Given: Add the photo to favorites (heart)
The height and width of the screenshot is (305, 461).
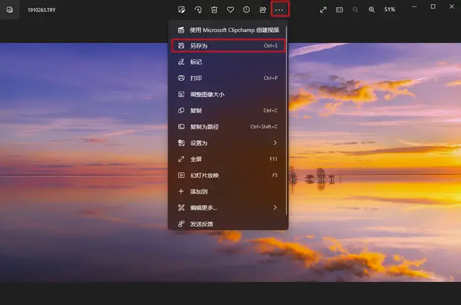Looking at the screenshot, I should 230,10.
